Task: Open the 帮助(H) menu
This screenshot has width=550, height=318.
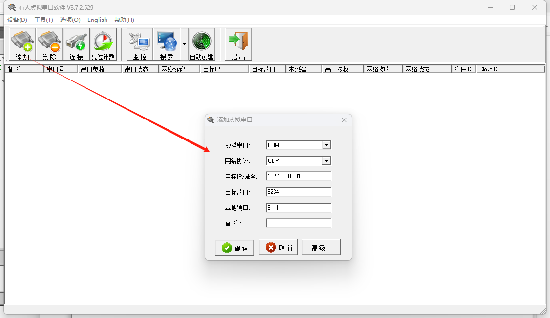Action: [x=124, y=20]
